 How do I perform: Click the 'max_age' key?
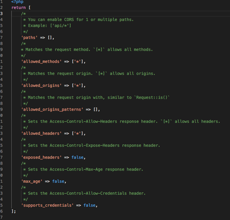(x=32, y=181)
